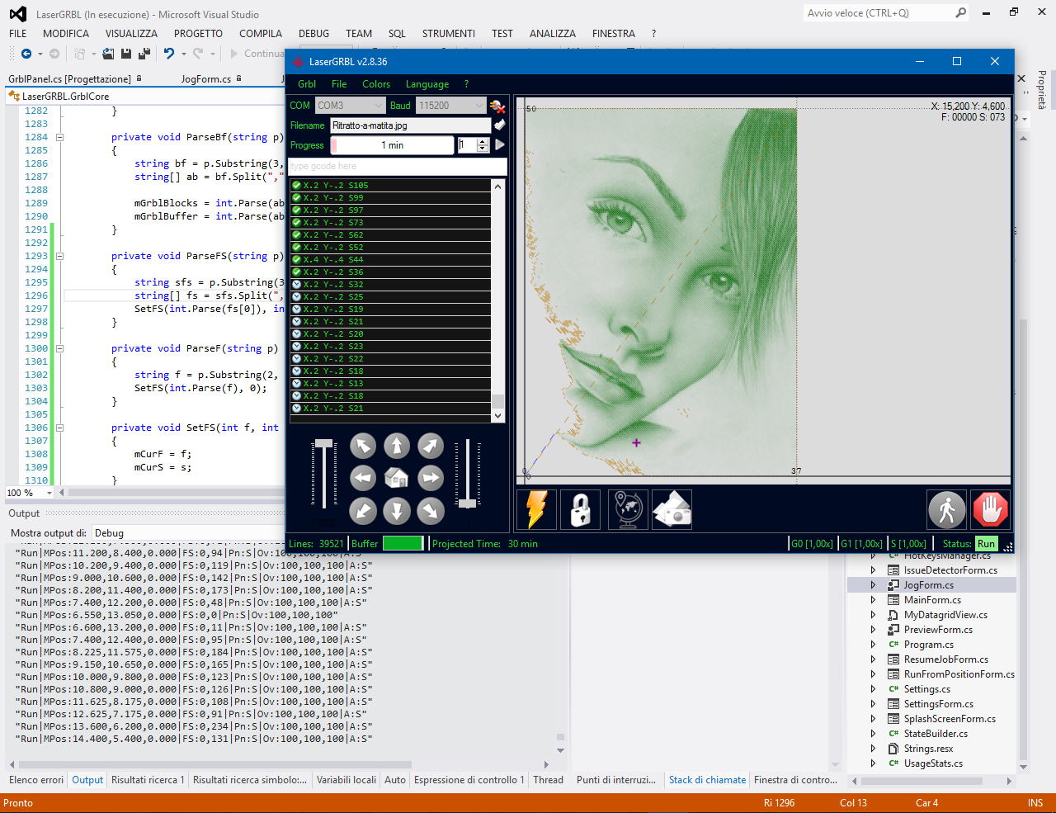
Task: Jog the laser right with east arrow
Action: pos(431,478)
